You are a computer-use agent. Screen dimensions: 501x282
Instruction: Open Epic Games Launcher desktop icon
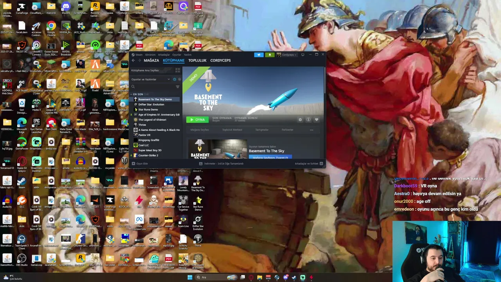[x=36, y=125]
